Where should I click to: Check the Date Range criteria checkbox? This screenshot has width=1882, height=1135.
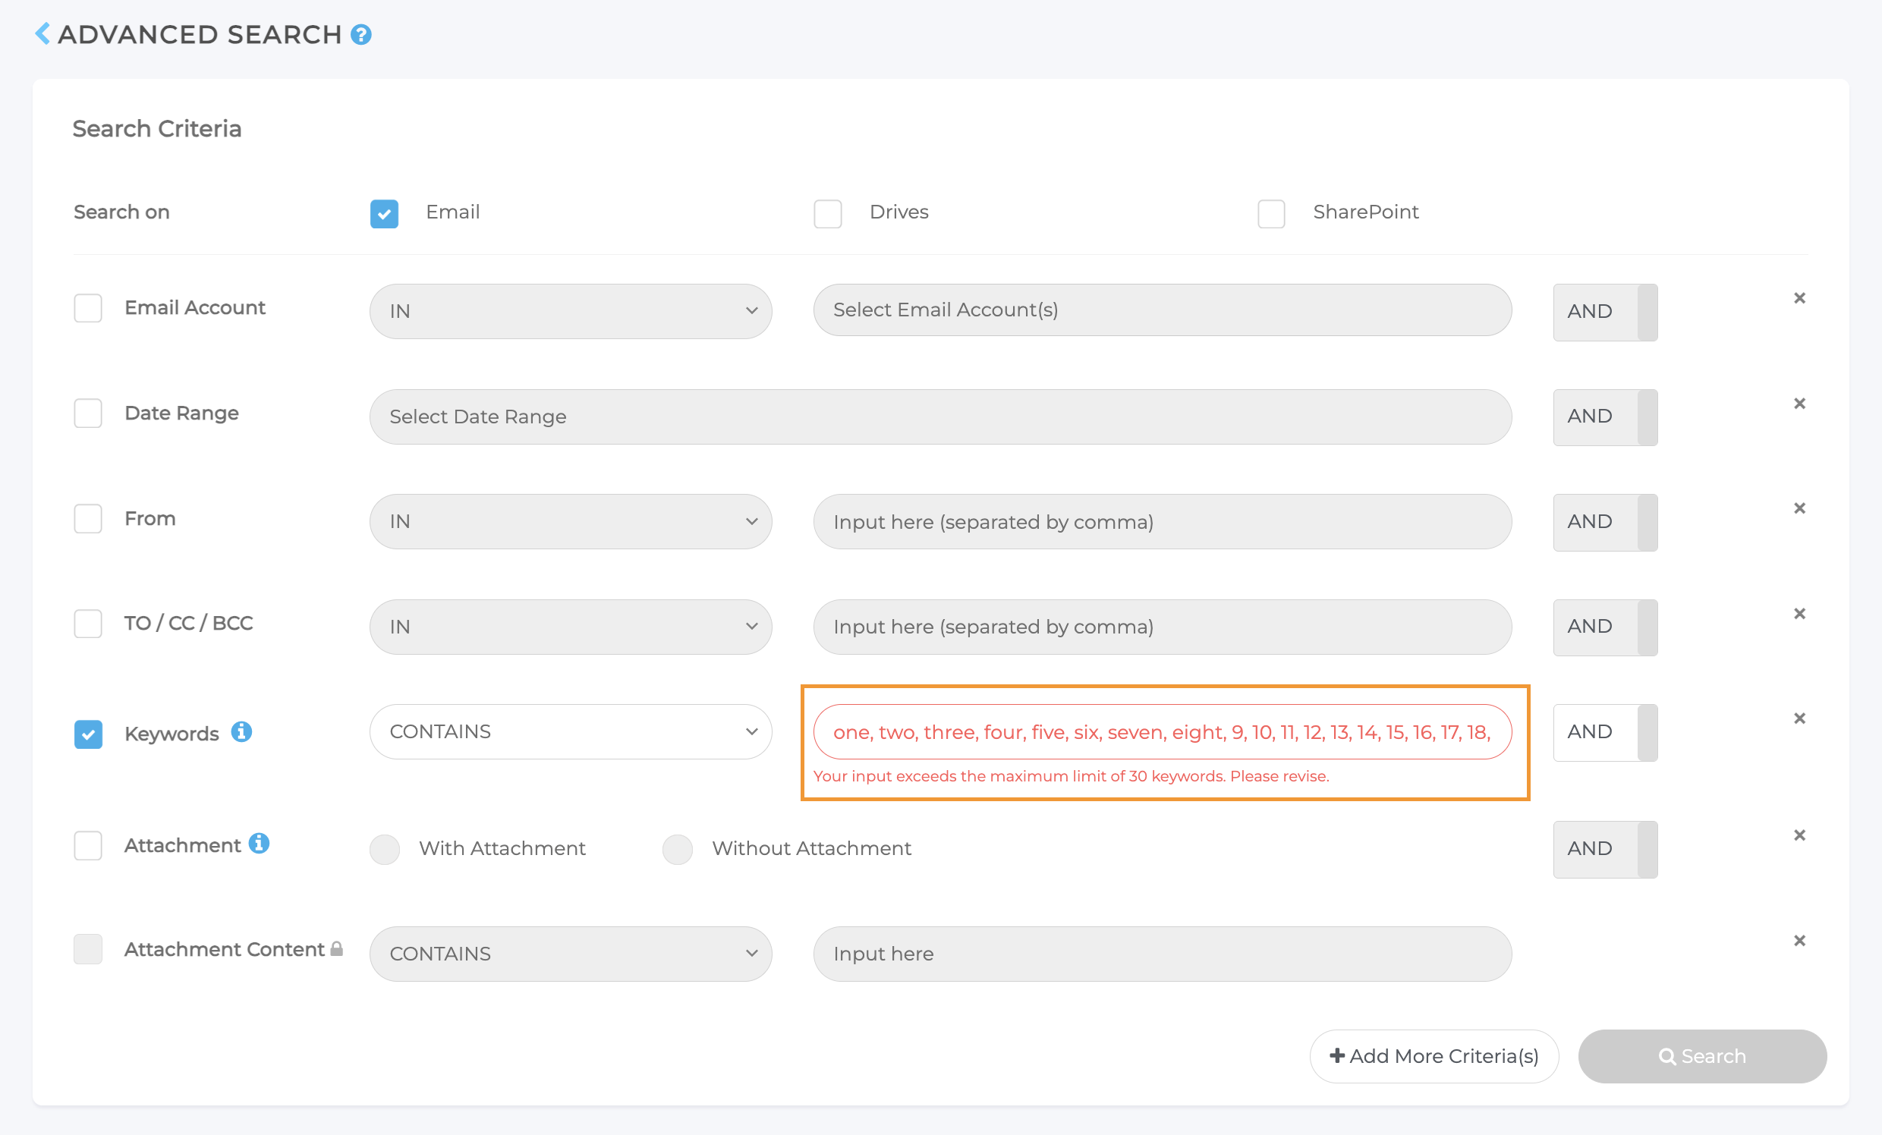(88, 413)
